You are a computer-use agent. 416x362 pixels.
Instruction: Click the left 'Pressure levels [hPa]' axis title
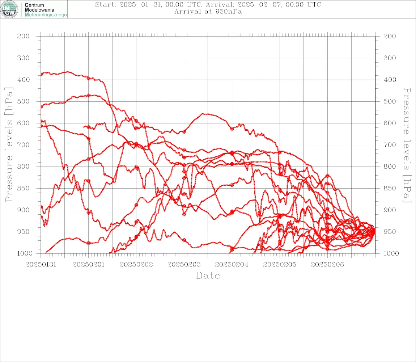9,145
